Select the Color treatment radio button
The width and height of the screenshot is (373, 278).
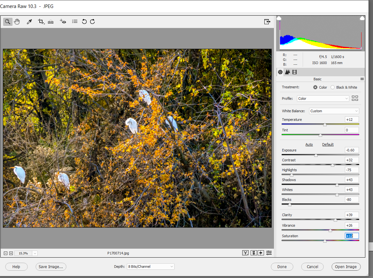pyautogui.click(x=315, y=87)
